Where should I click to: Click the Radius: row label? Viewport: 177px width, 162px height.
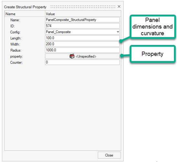[16, 50]
